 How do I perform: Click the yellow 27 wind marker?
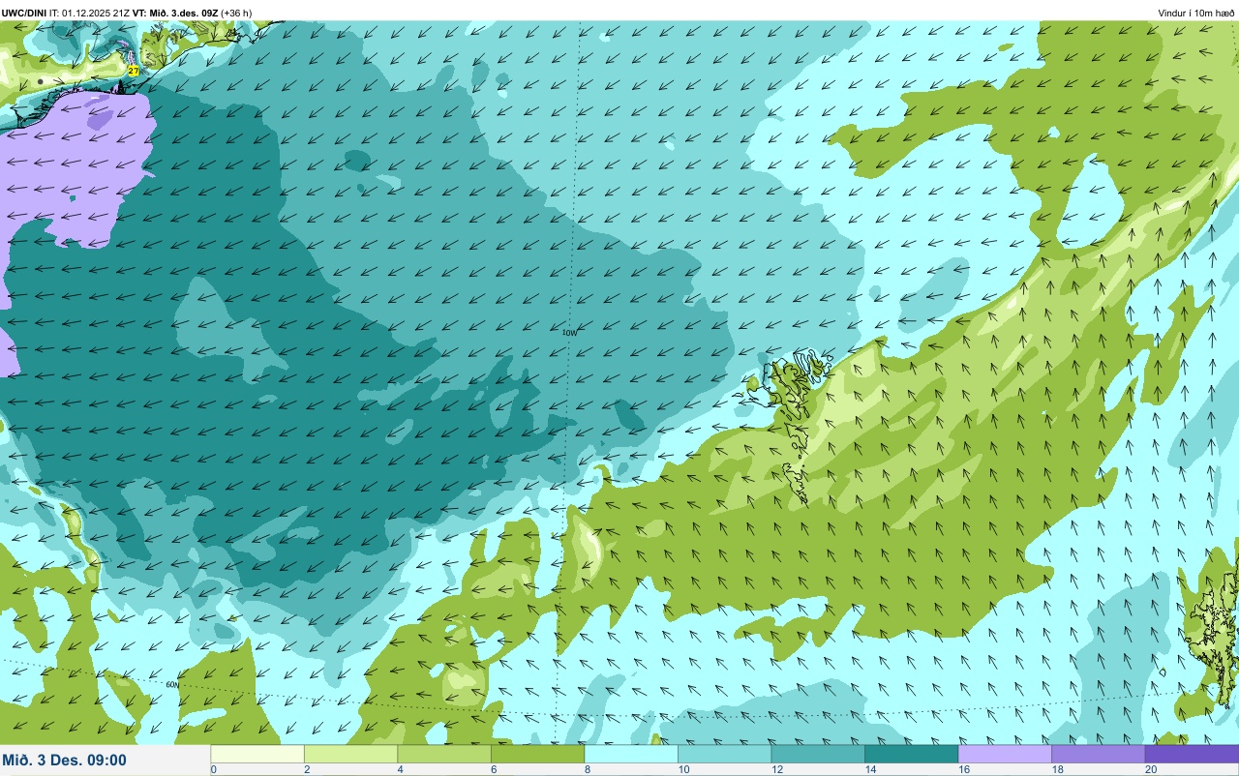point(134,71)
